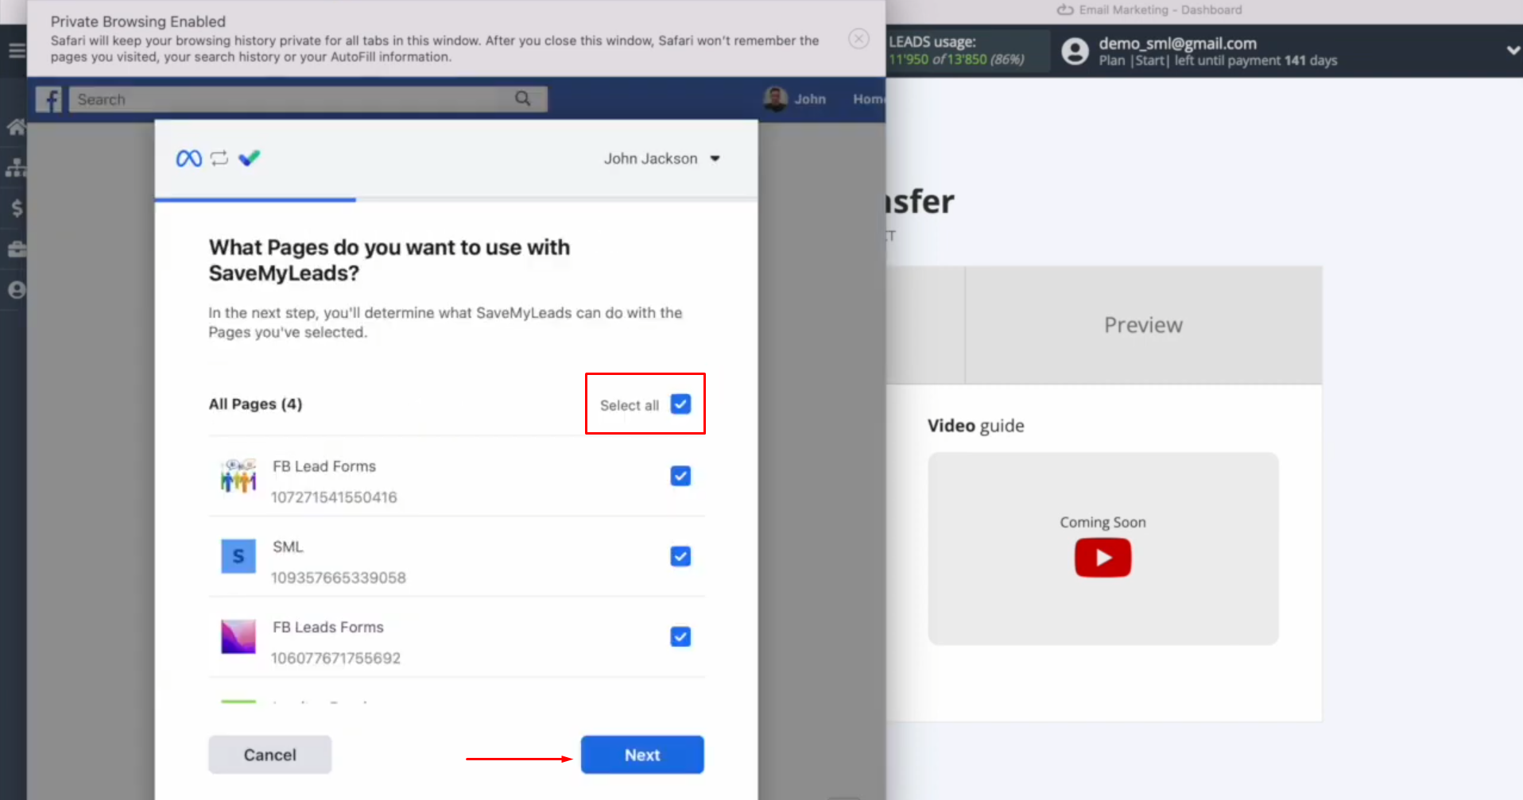The height and width of the screenshot is (800, 1523).
Task: Click the Next button
Action: (642, 755)
